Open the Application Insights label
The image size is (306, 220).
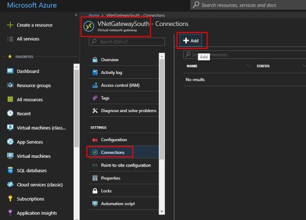[x=37, y=213]
